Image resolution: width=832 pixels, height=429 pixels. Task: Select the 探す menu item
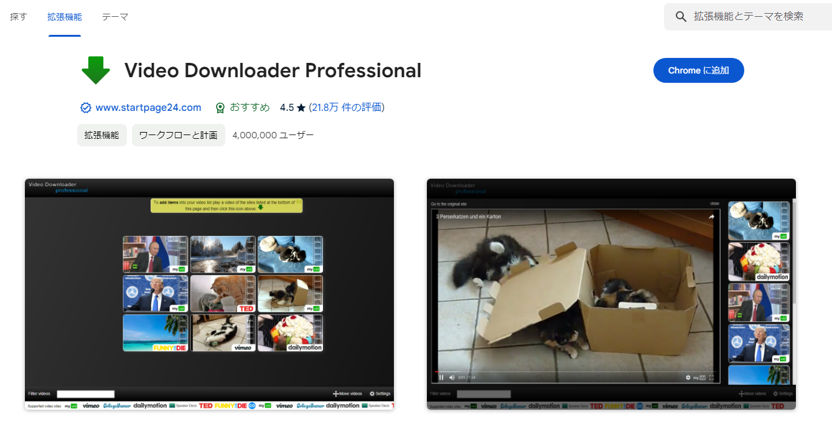(x=18, y=17)
